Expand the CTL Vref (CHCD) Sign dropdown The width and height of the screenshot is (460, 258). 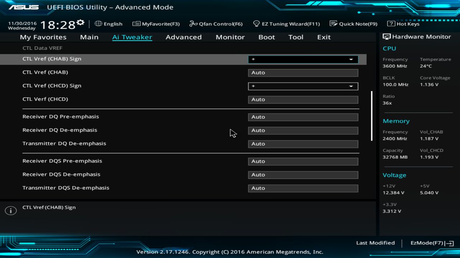(x=350, y=86)
